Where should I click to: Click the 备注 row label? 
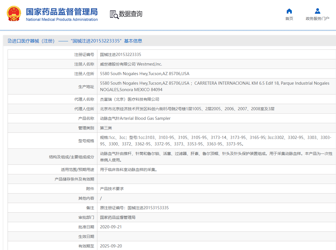pos(90,208)
